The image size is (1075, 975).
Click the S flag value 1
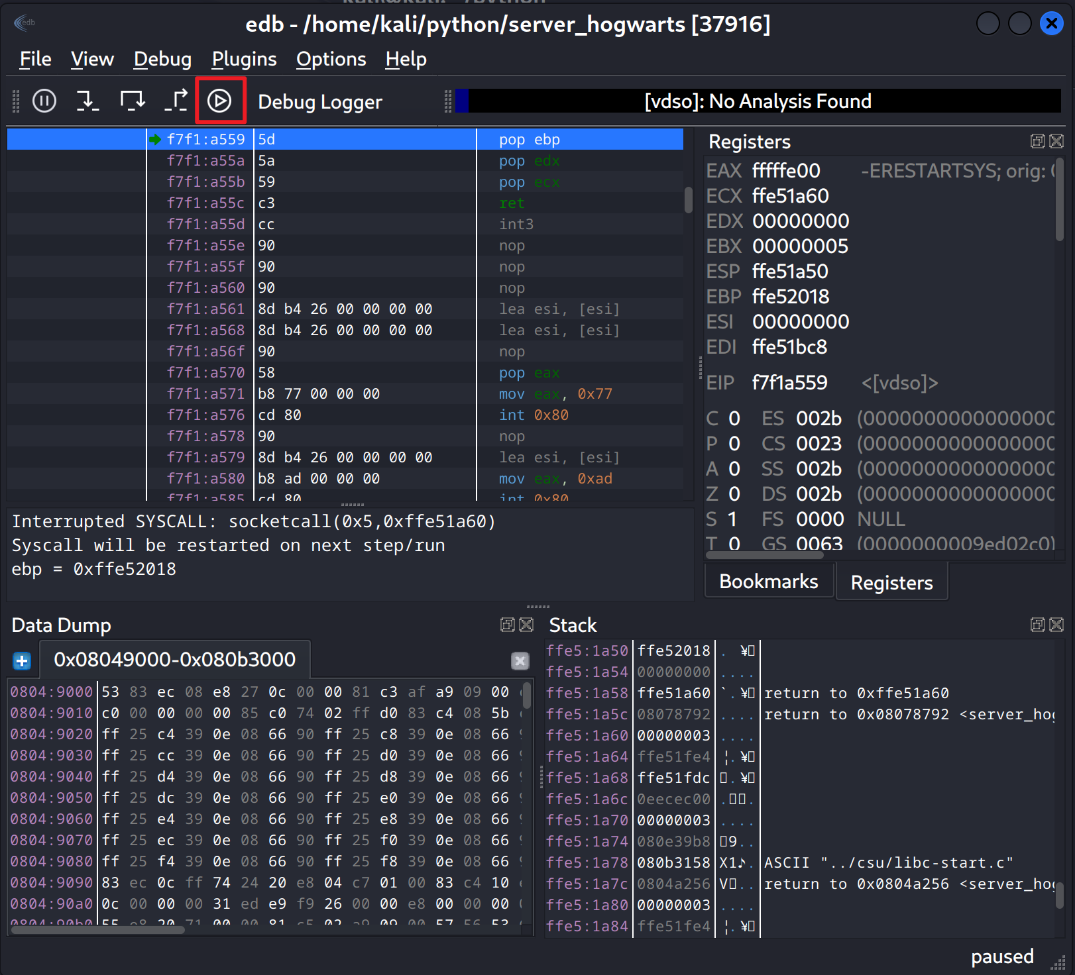(732, 519)
